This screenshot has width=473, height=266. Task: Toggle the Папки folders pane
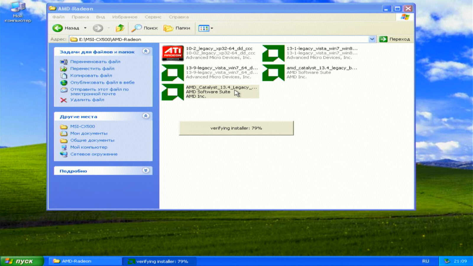click(177, 28)
